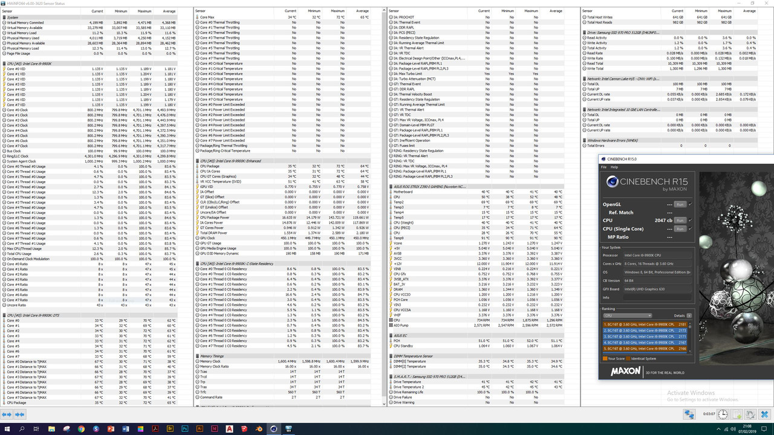Launch Photoshop from the taskbar
774x435 pixels.
click(184, 430)
